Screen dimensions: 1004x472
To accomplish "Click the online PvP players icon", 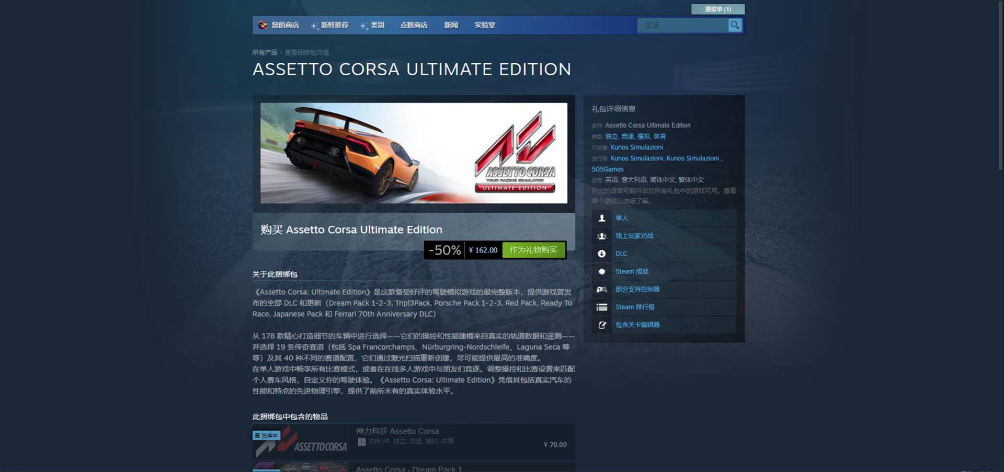I will 602,236.
